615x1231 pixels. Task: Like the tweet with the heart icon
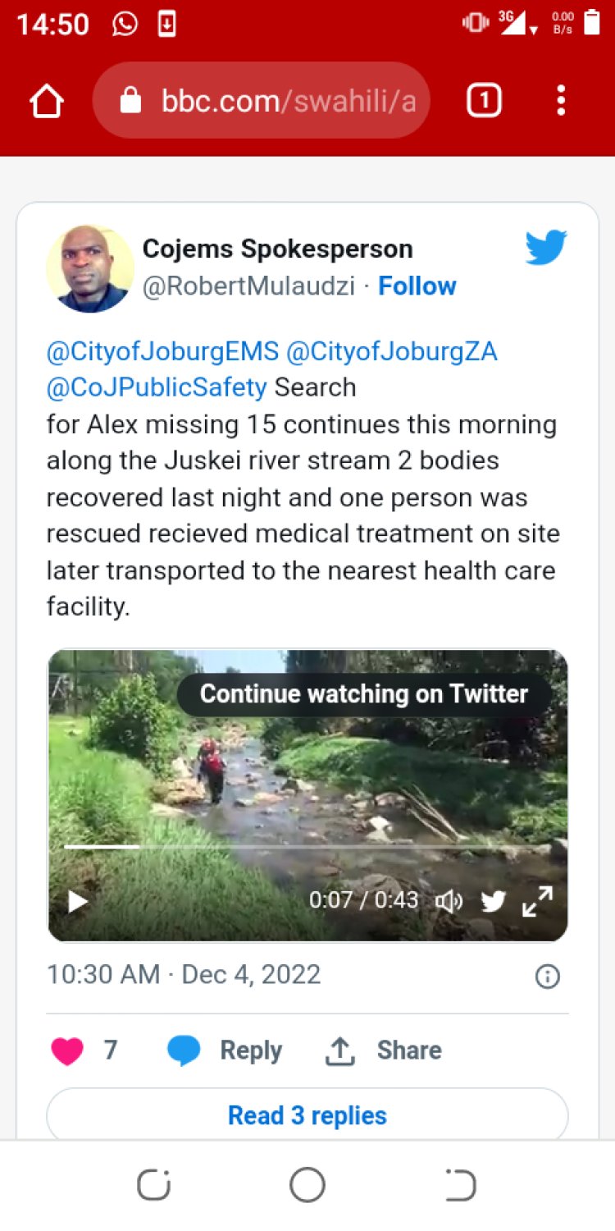pos(67,1050)
